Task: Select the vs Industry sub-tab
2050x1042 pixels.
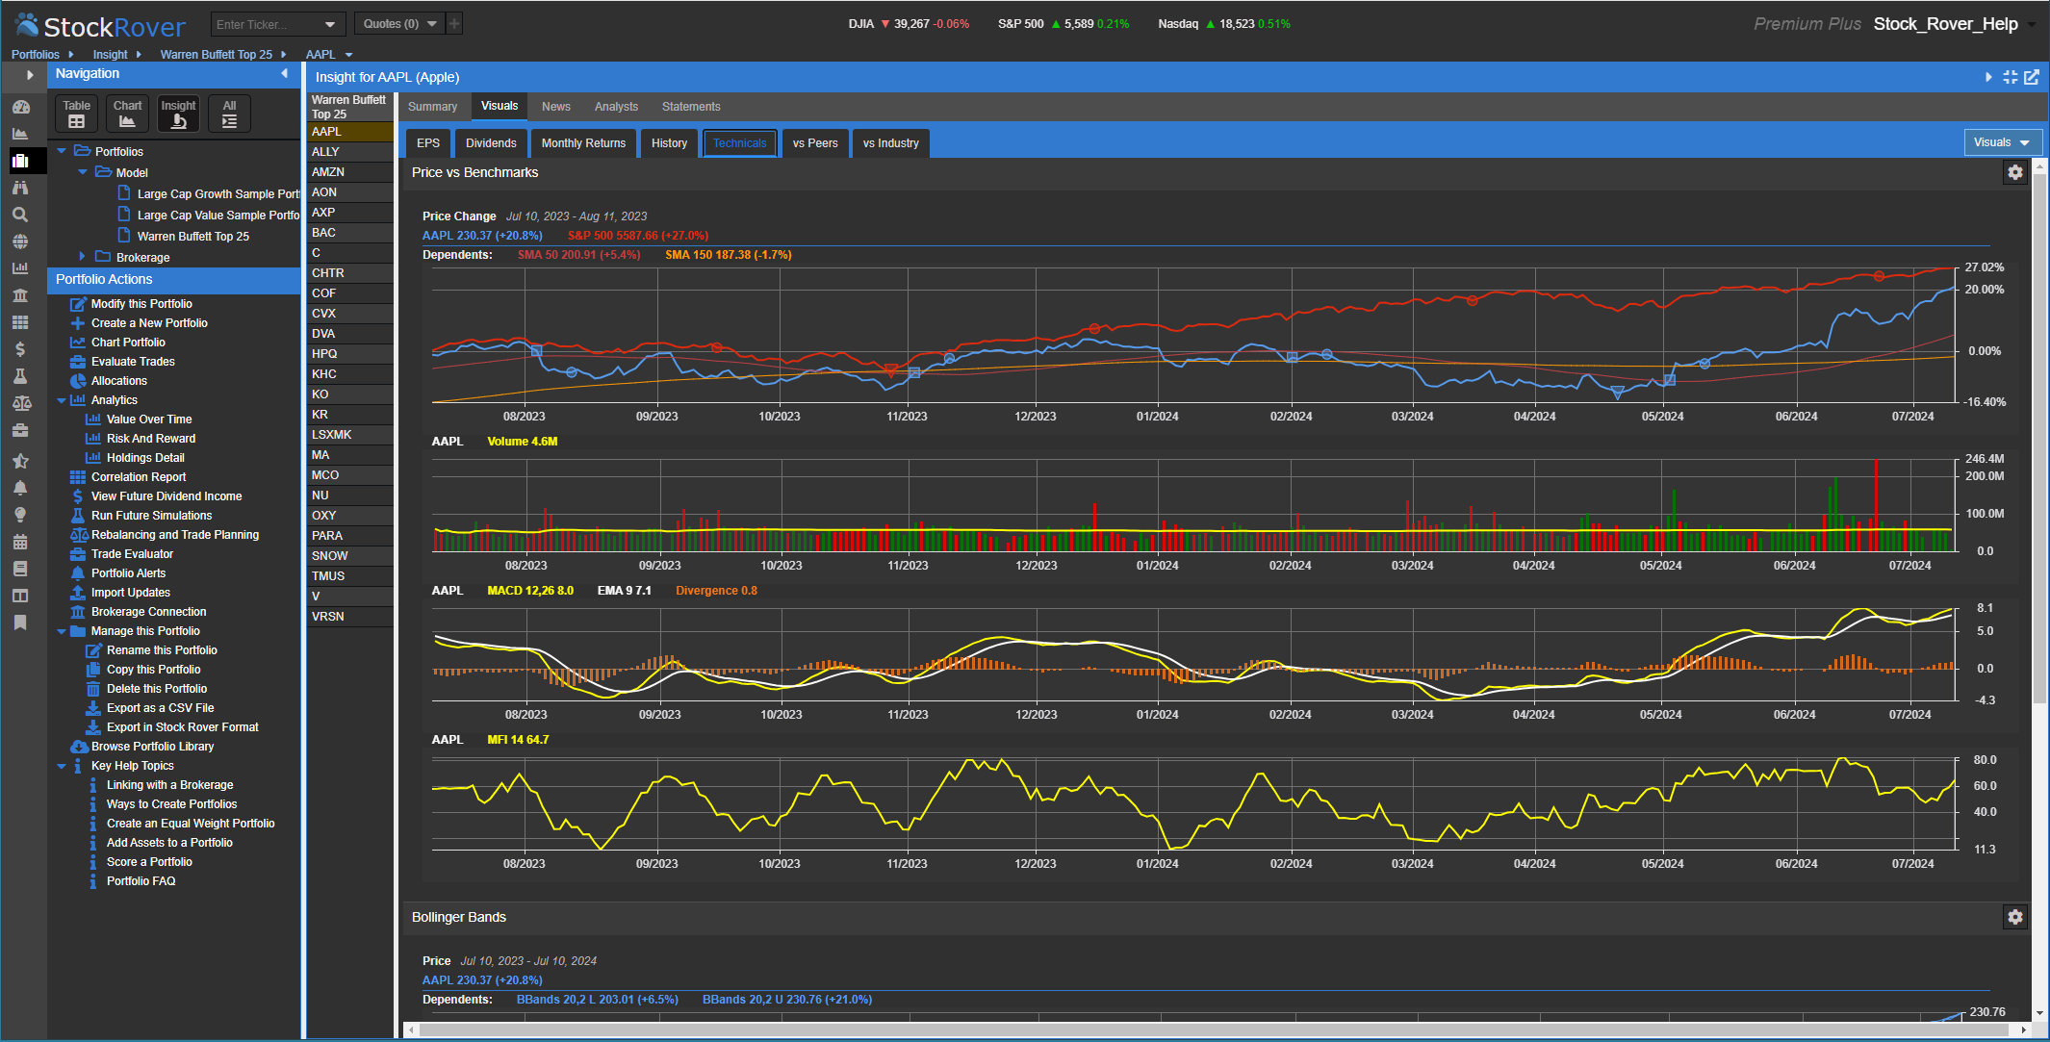Action: coord(890,143)
